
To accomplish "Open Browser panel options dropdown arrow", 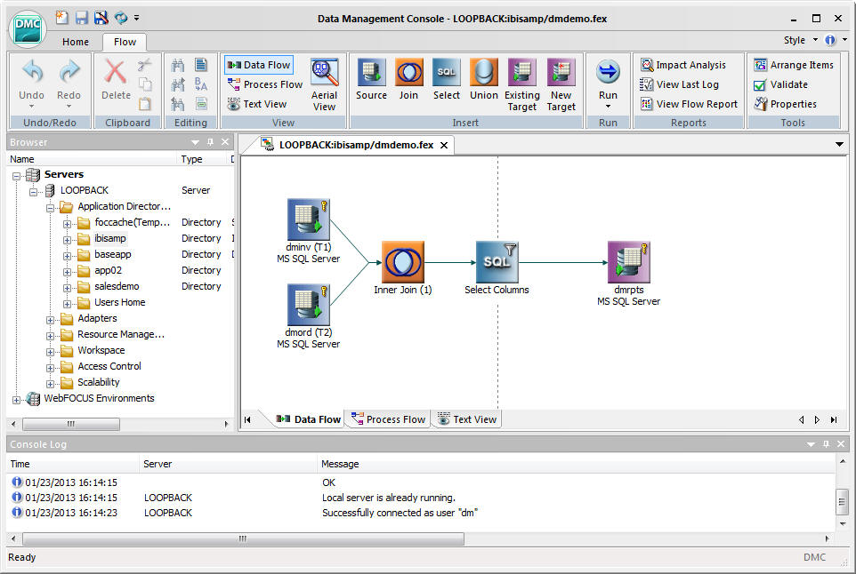I will 195,142.
